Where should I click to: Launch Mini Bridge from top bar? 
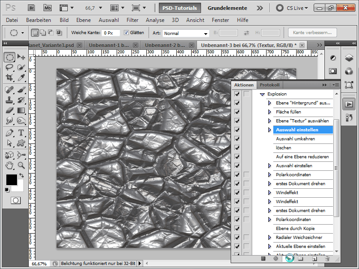[x=48, y=8]
